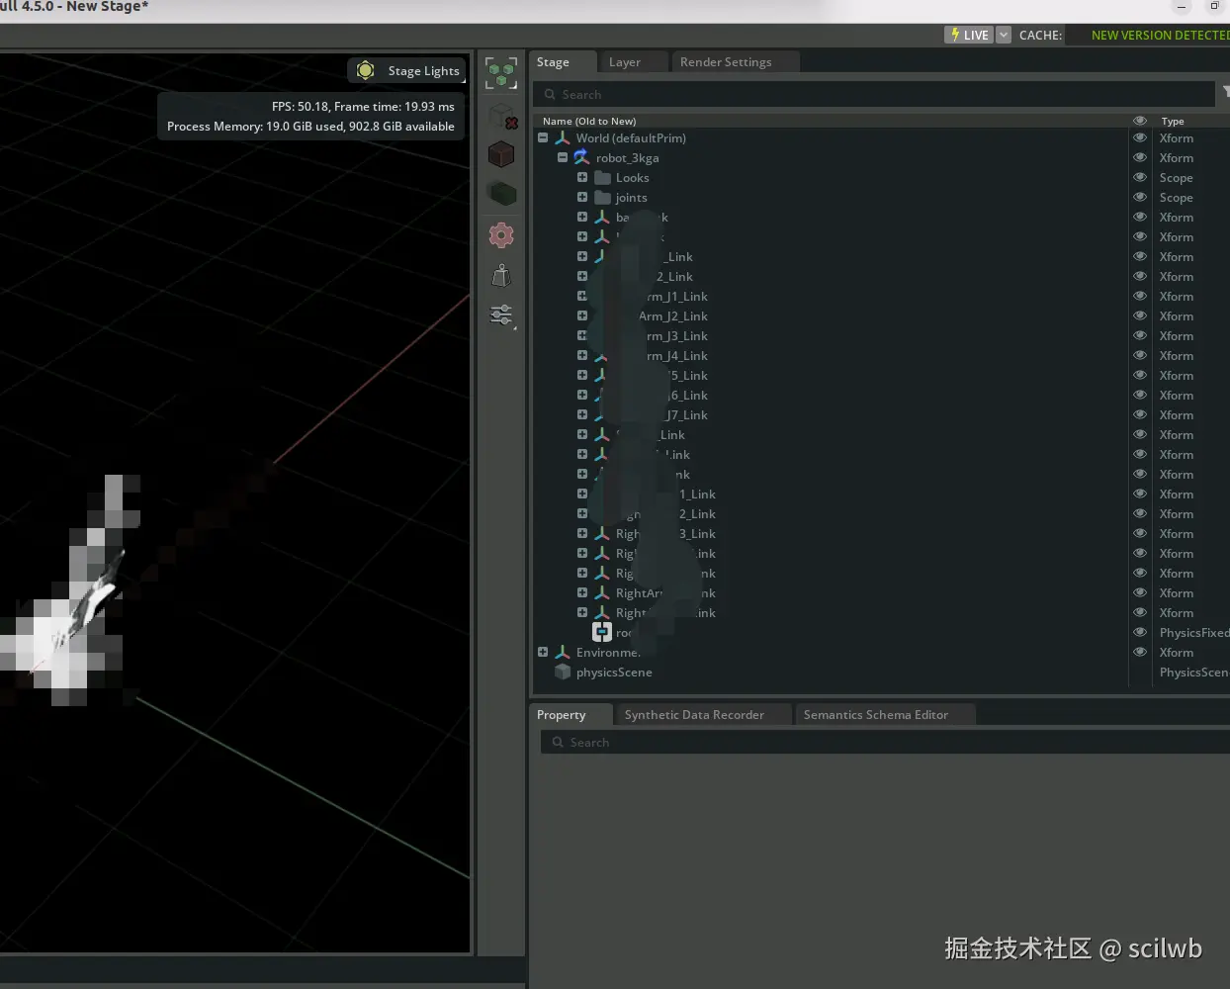Screen dimensions: 1230x989
Task: Toggle visibility of World defaultPrim
Action: coord(1139,138)
